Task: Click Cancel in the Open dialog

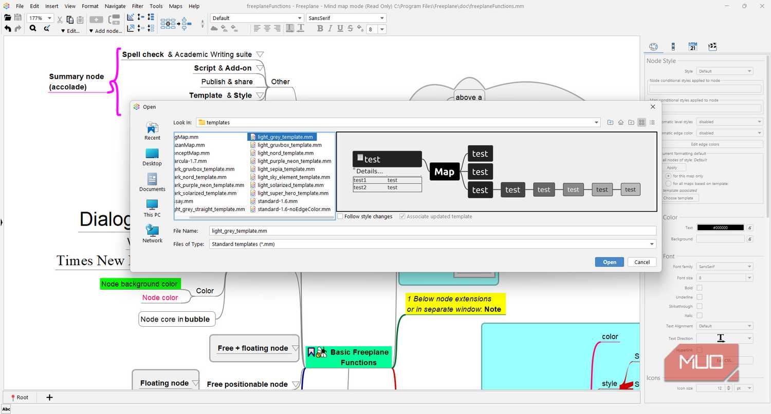Action: coord(642,262)
